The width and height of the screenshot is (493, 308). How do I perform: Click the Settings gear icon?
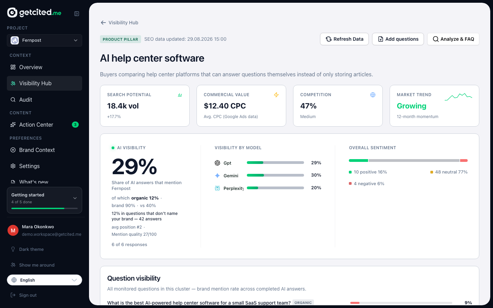pos(13,166)
